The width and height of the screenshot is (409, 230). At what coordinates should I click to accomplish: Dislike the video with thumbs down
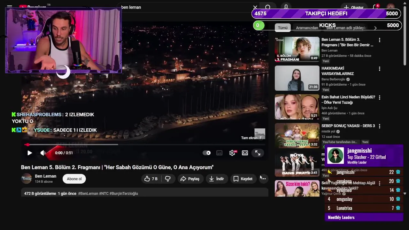coord(168,179)
